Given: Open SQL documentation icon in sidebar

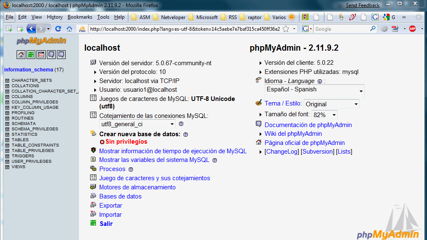Looking at the screenshot, I should [x=61, y=55].
